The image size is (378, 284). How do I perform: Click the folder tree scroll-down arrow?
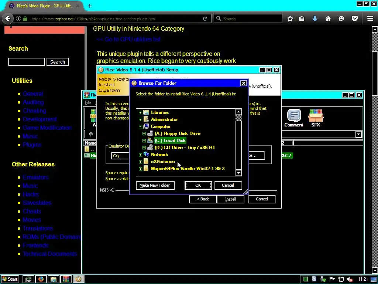238,173
